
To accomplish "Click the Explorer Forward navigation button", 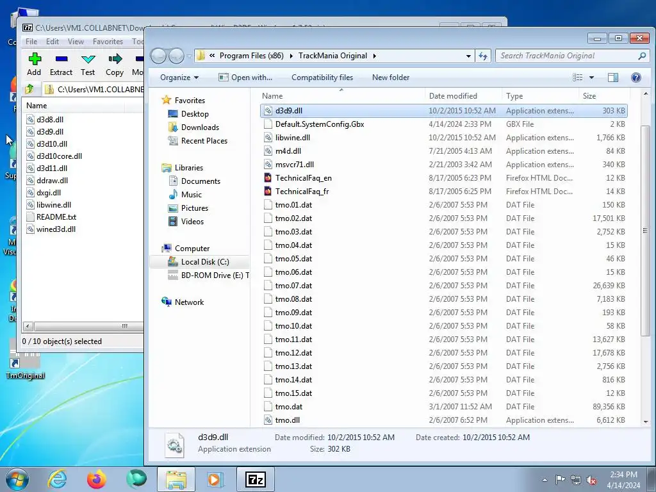I will pos(176,56).
